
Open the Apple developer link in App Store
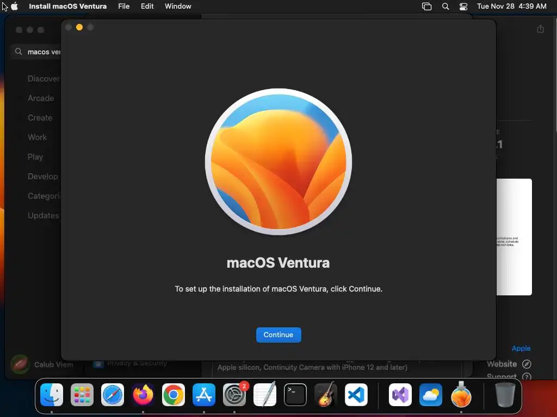pyautogui.click(x=521, y=348)
